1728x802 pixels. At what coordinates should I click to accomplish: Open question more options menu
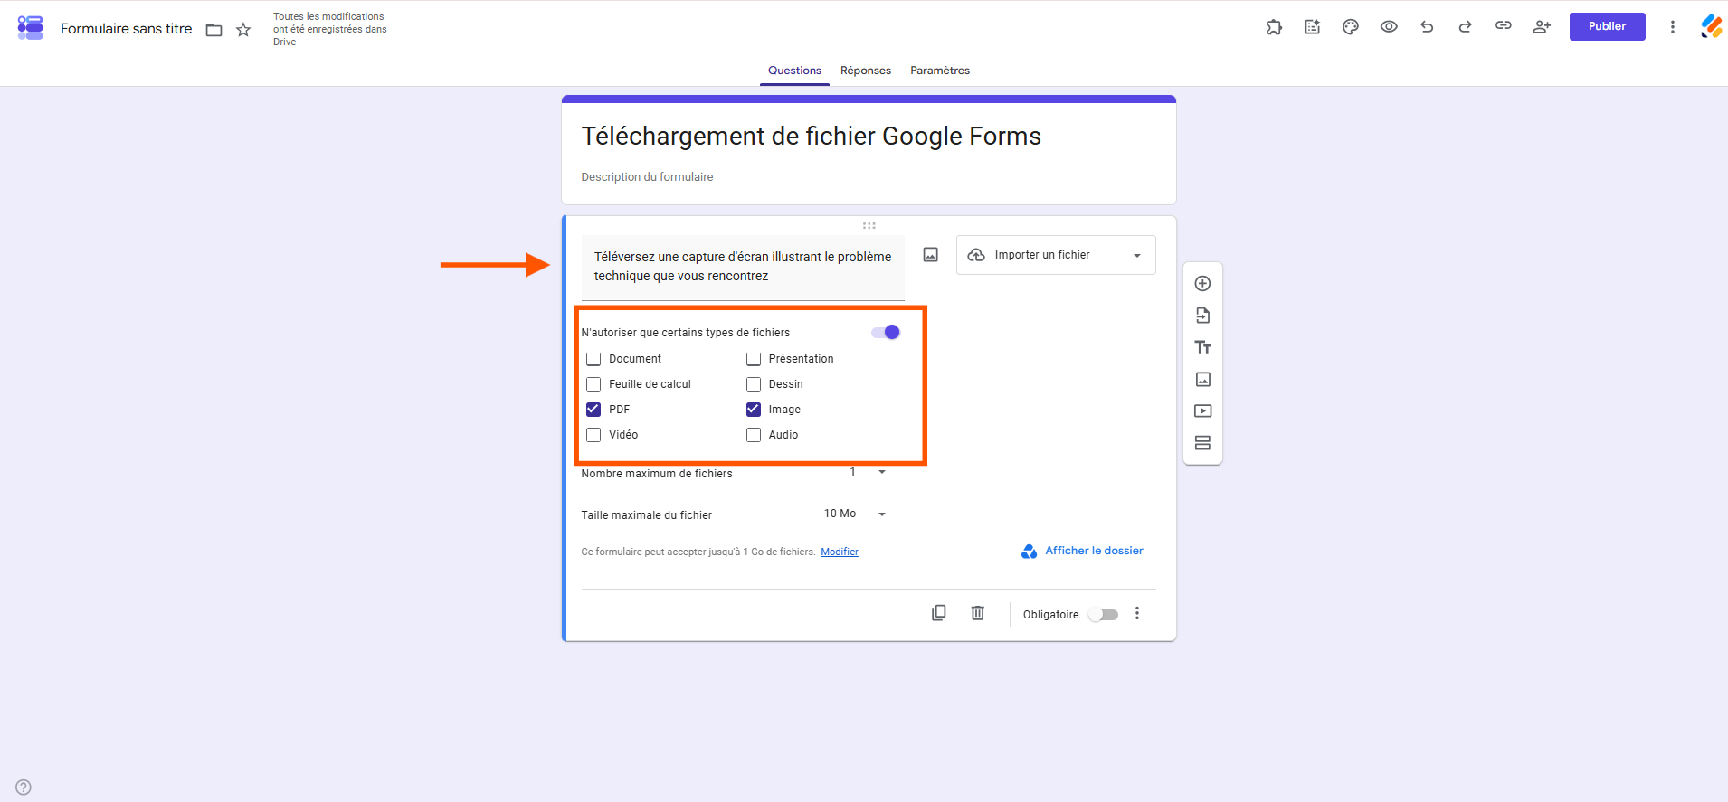[1137, 614]
